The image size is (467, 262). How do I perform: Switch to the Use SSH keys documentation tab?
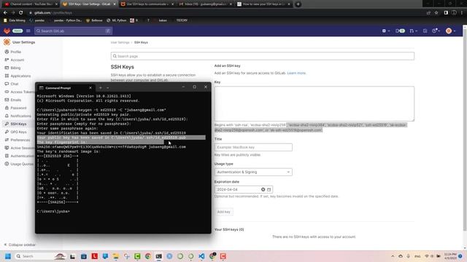pos(147,4)
